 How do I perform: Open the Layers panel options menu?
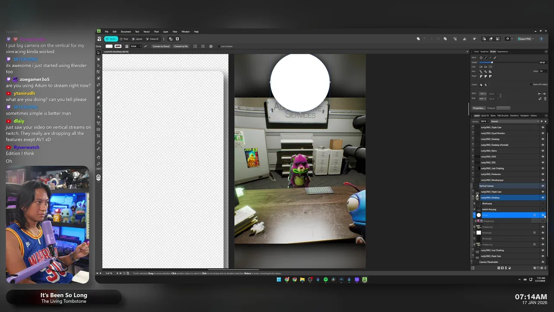[546, 116]
